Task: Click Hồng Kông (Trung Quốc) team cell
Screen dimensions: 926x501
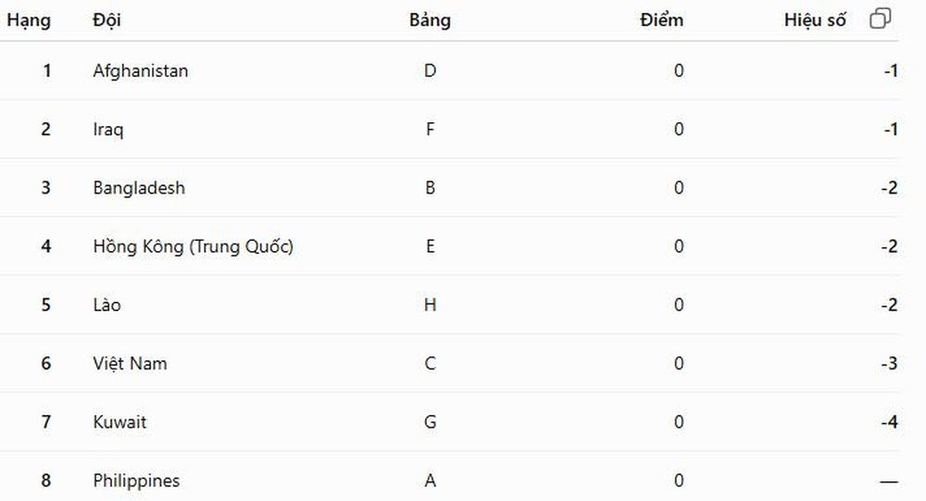Action: click(x=194, y=246)
